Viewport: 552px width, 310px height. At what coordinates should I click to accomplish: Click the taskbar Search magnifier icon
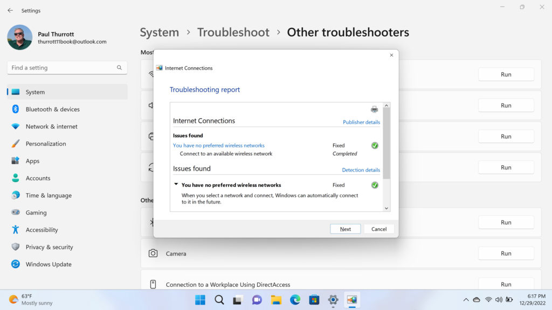click(219, 300)
